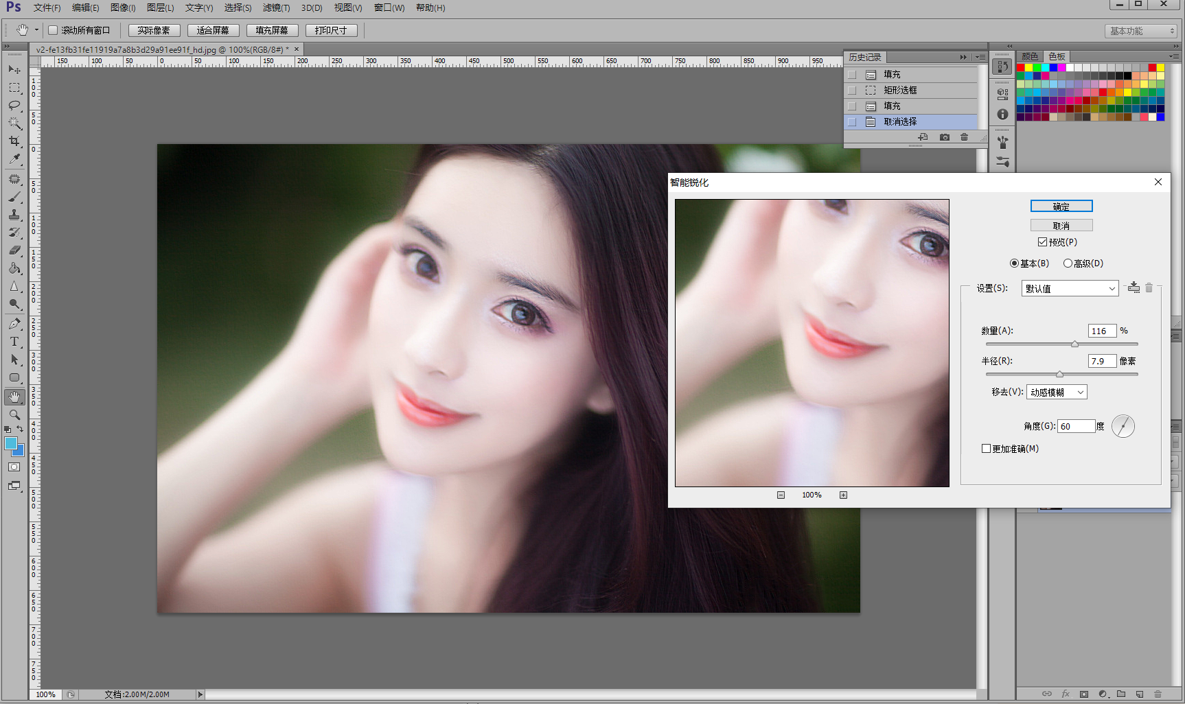Collapse the right panel dock double-arrow
Screen dimensions: 1185x704
tap(1175, 47)
